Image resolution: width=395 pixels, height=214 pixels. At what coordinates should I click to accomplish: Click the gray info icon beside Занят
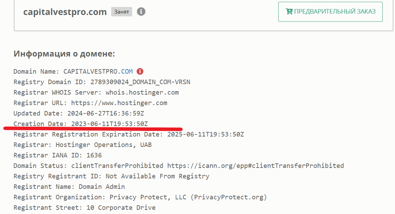(141, 12)
